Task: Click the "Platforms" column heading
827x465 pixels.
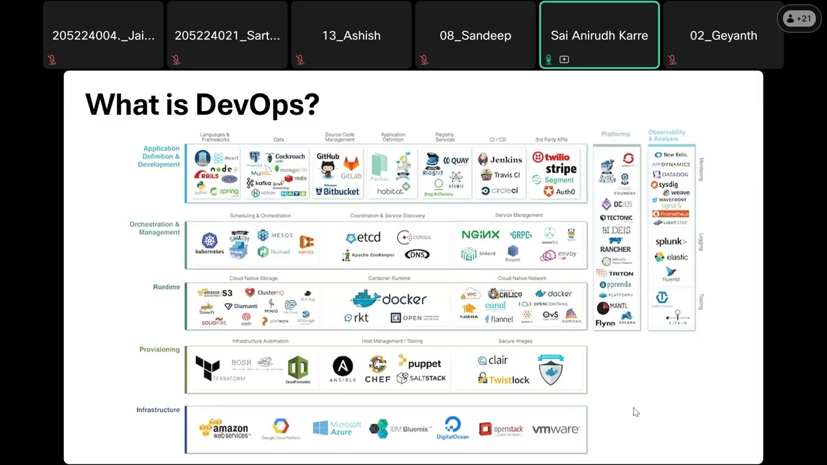Action: (616, 134)
